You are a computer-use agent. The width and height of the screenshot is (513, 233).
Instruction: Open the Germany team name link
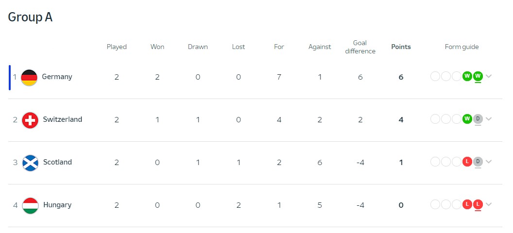pyautogui.click(x=57, y=77)
